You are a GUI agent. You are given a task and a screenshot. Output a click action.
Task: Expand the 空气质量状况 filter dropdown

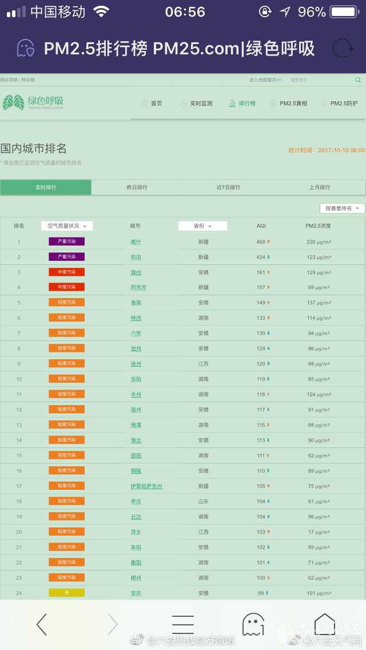point(67,226)
